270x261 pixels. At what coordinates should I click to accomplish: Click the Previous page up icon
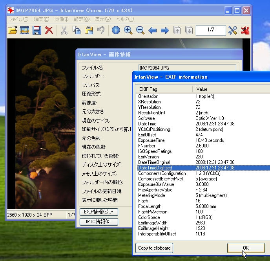click(177, 30)
